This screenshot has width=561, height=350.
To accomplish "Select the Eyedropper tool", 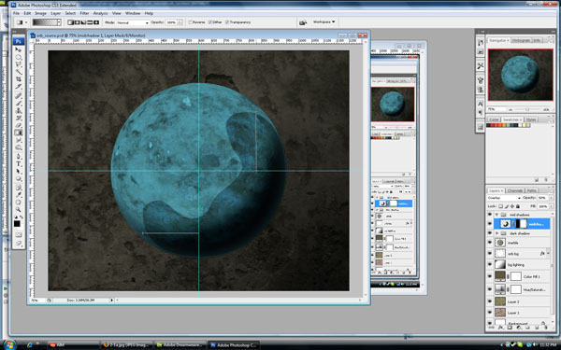I will click(x=18, y=195).
